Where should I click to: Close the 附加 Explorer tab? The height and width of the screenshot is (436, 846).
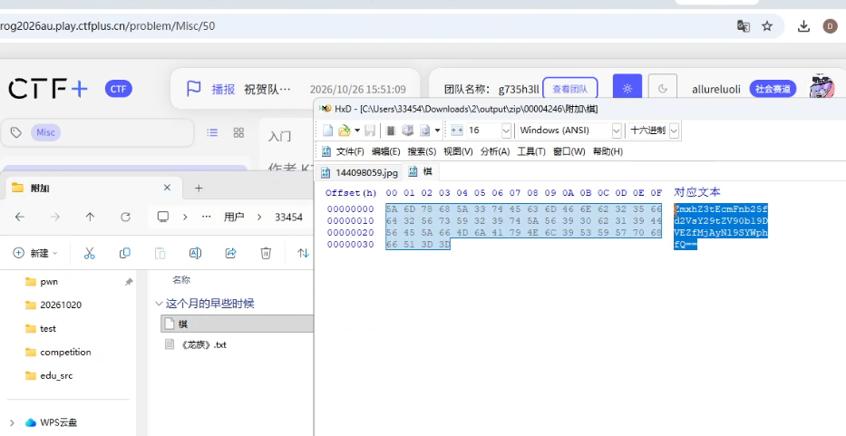pyautogui.click(x=167, y=188)
